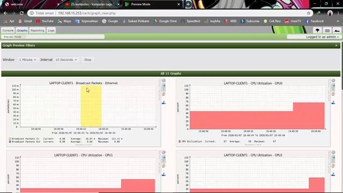
Task: Click orange real-time icon beside Broadcast Packets graph
Action: [x=163, y=94]
